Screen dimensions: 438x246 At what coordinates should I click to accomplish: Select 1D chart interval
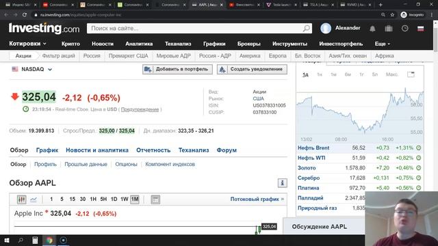point(114,199)
